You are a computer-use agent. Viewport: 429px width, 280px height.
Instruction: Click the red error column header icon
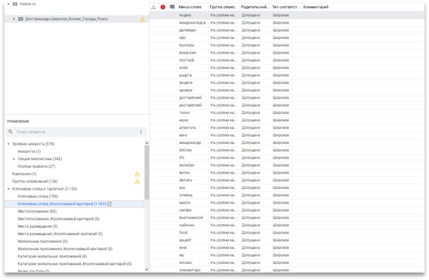pyautogui.click(x=163, y=7)
